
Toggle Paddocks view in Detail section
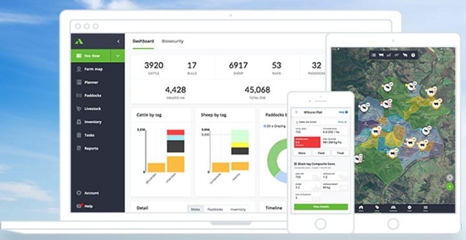tap(215, 209)
